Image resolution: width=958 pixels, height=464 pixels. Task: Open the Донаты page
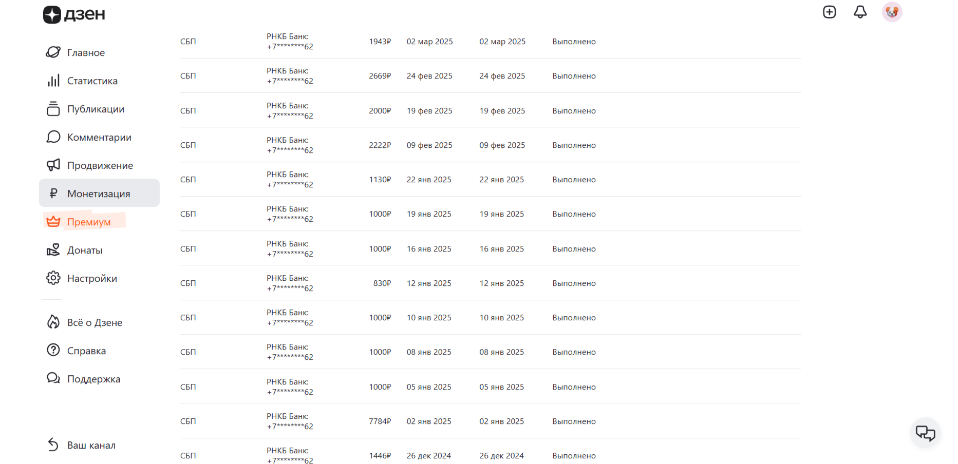pyautogui.click(x=85, y=250)
